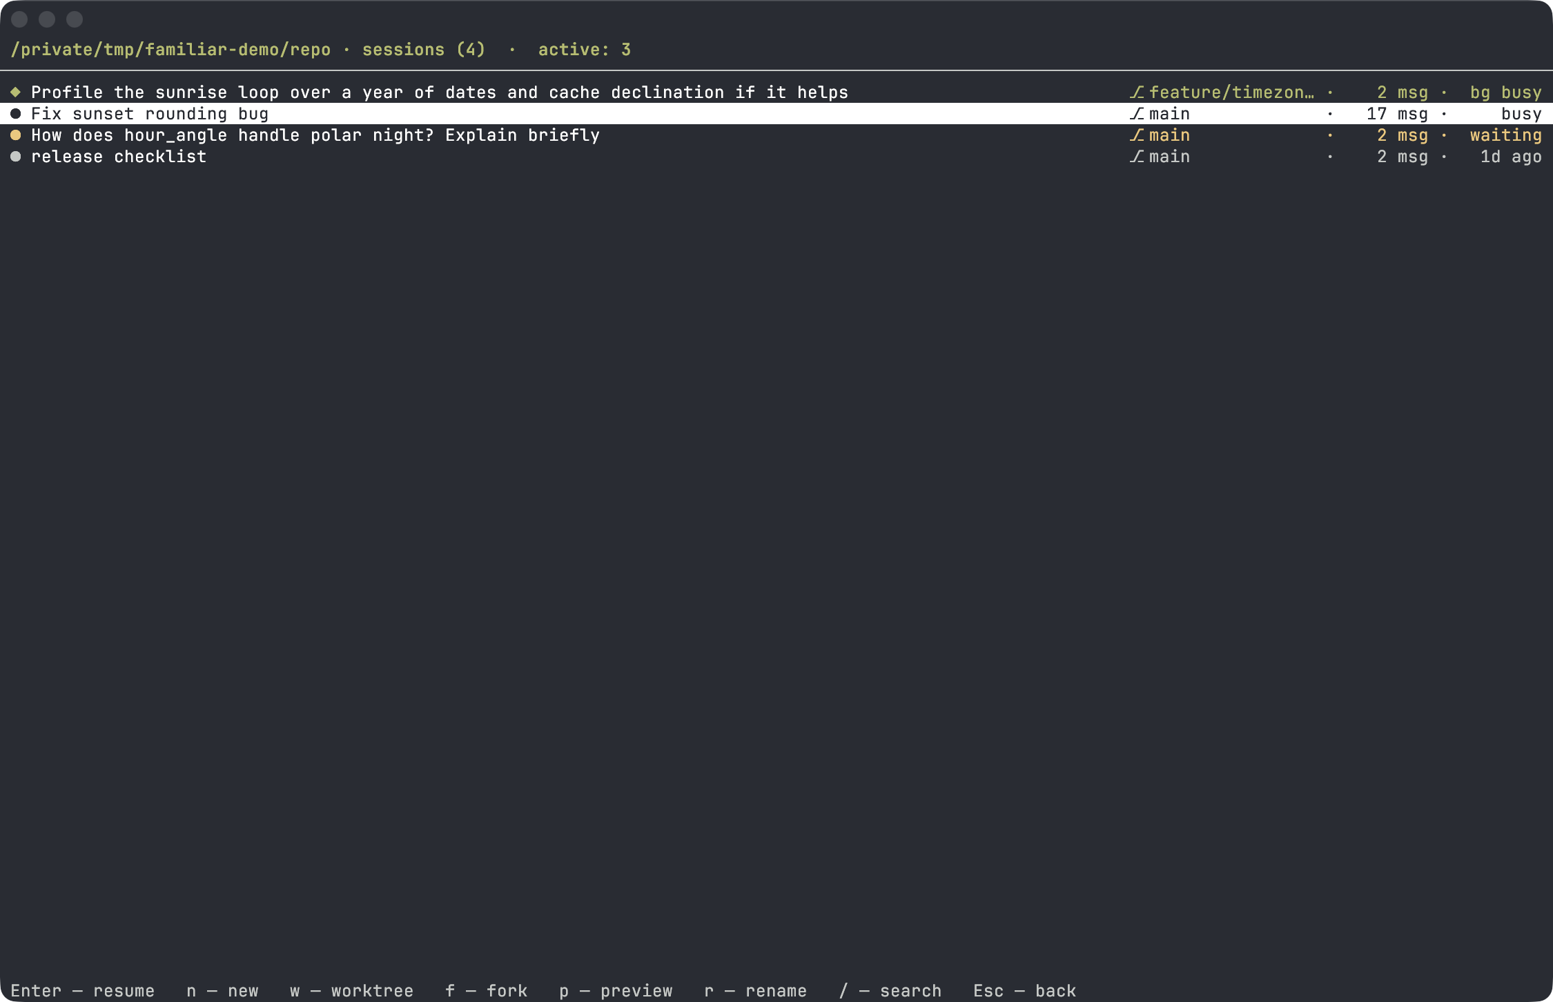Minimize the terminal window

click(x=47, y=19)
